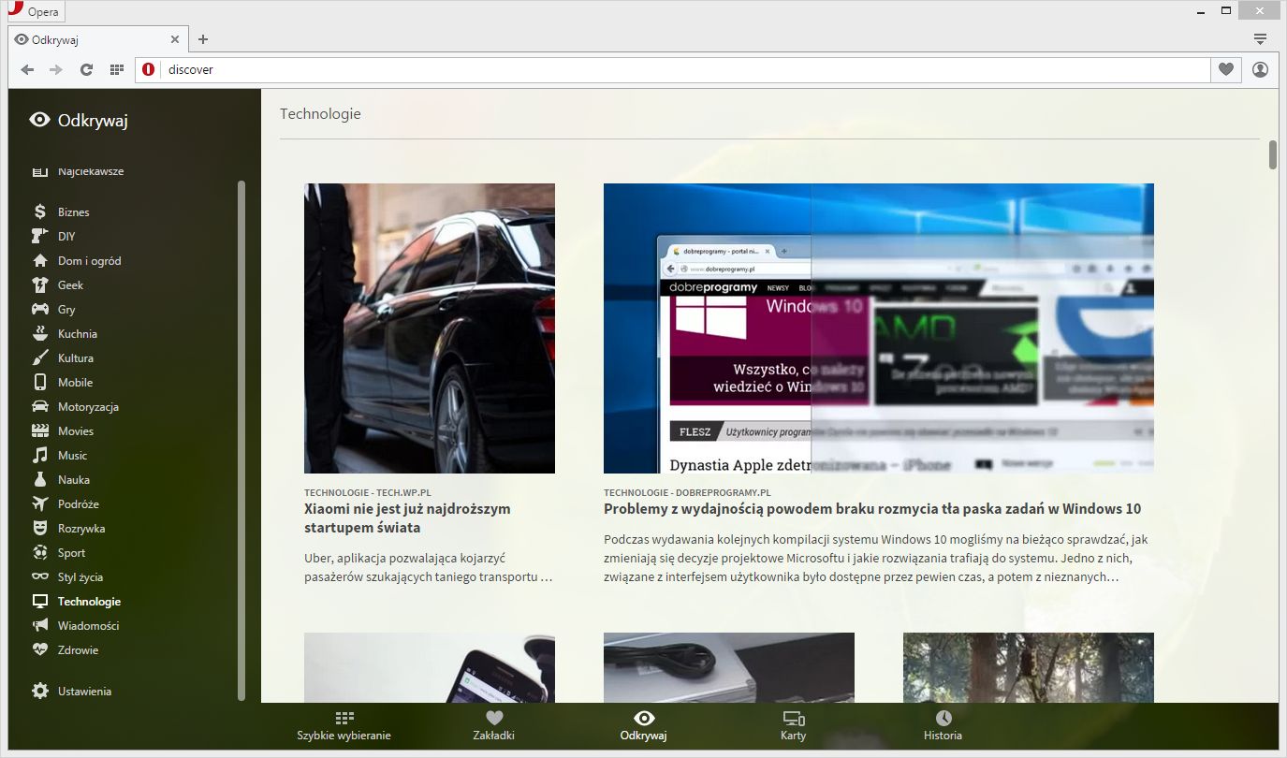Click the Uber article summary text
1287x758 pixels.
pyautogui.click(x=429, y=567)
